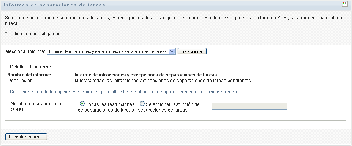This screenshot has height=146, width=352.
Task: Click the Ejecutar informe button
Action: (x=26, y=137)
